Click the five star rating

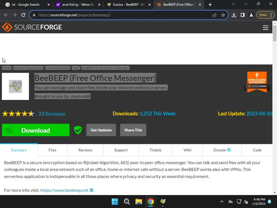pos(18,114)
